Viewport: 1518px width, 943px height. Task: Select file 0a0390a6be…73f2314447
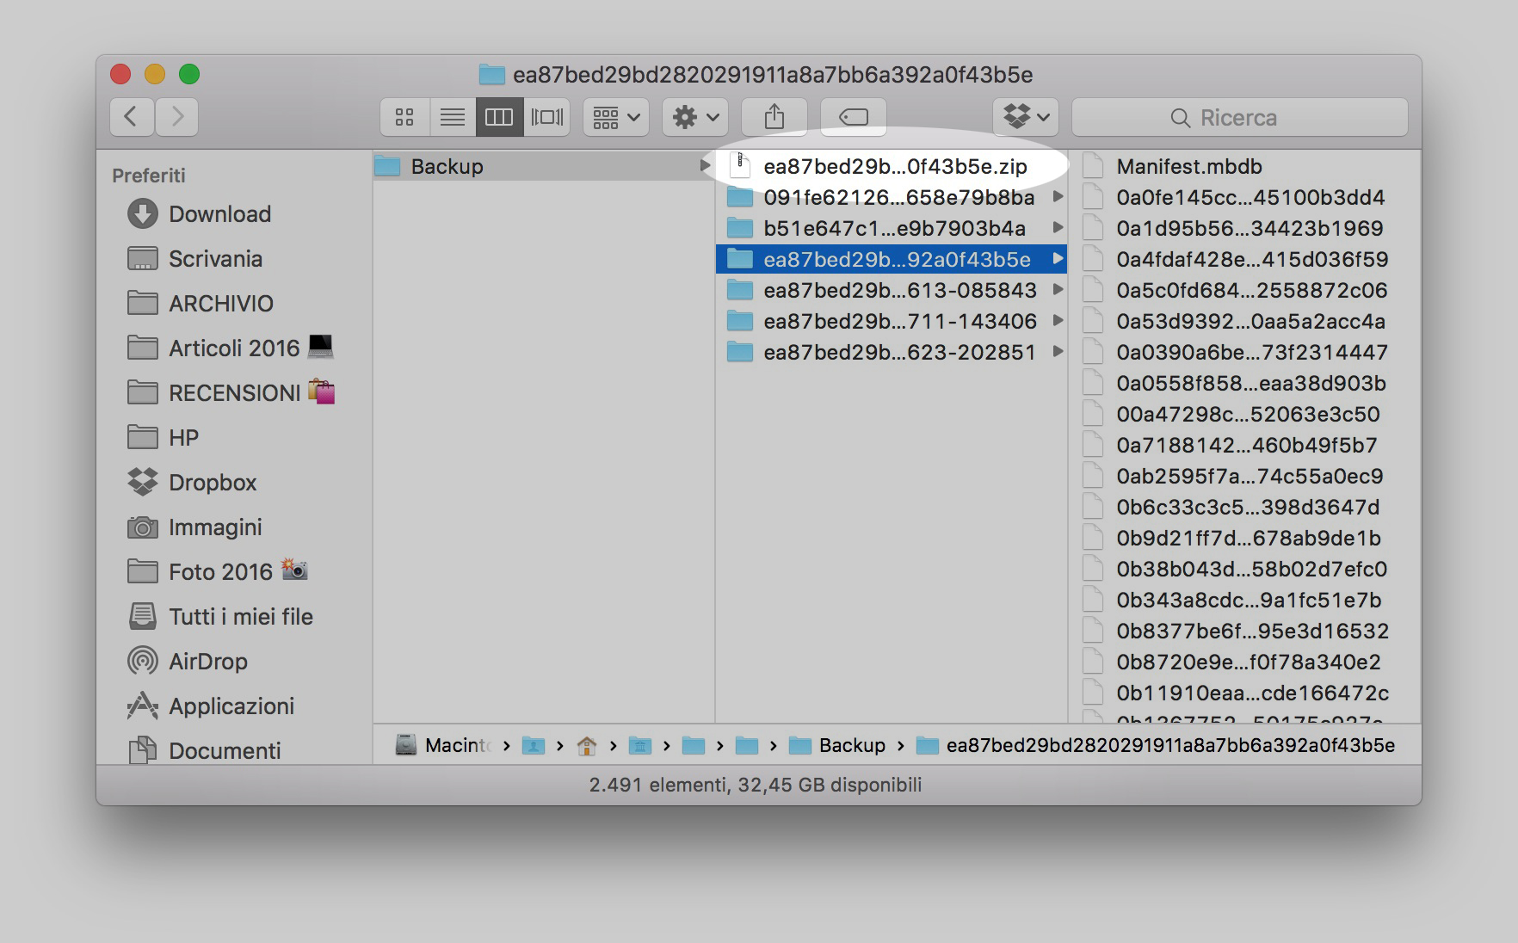pyautogui.click(x=1244, y=352)
